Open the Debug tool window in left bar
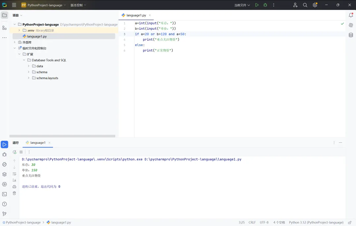The image size is (356, 226). click(x=4, y=155)
